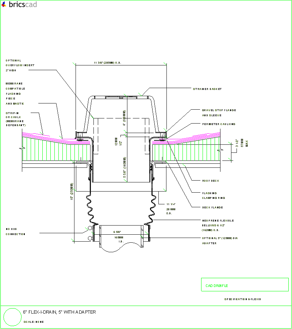Click the '12MM 1/2"' small dimension
The width and height of the screenshot is (292, 329).
pos(118,141)
